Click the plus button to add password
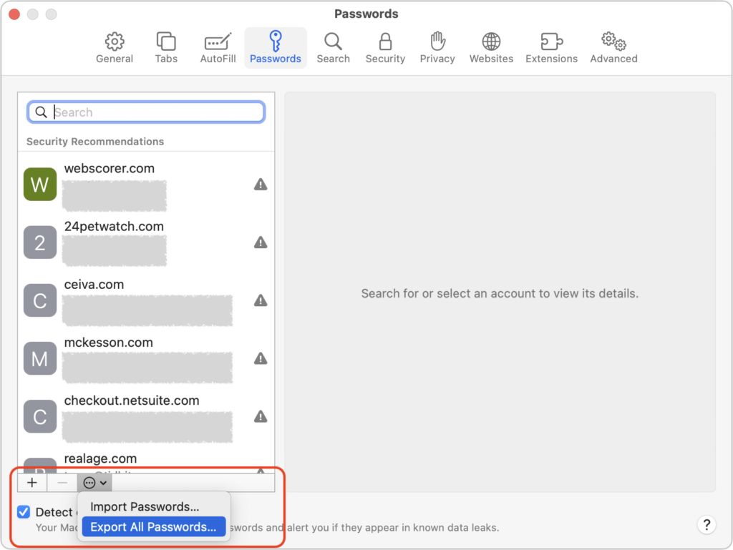 (32, 483)
